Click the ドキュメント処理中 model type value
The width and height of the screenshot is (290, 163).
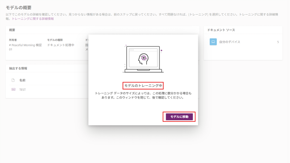click(x=61, y=45)
